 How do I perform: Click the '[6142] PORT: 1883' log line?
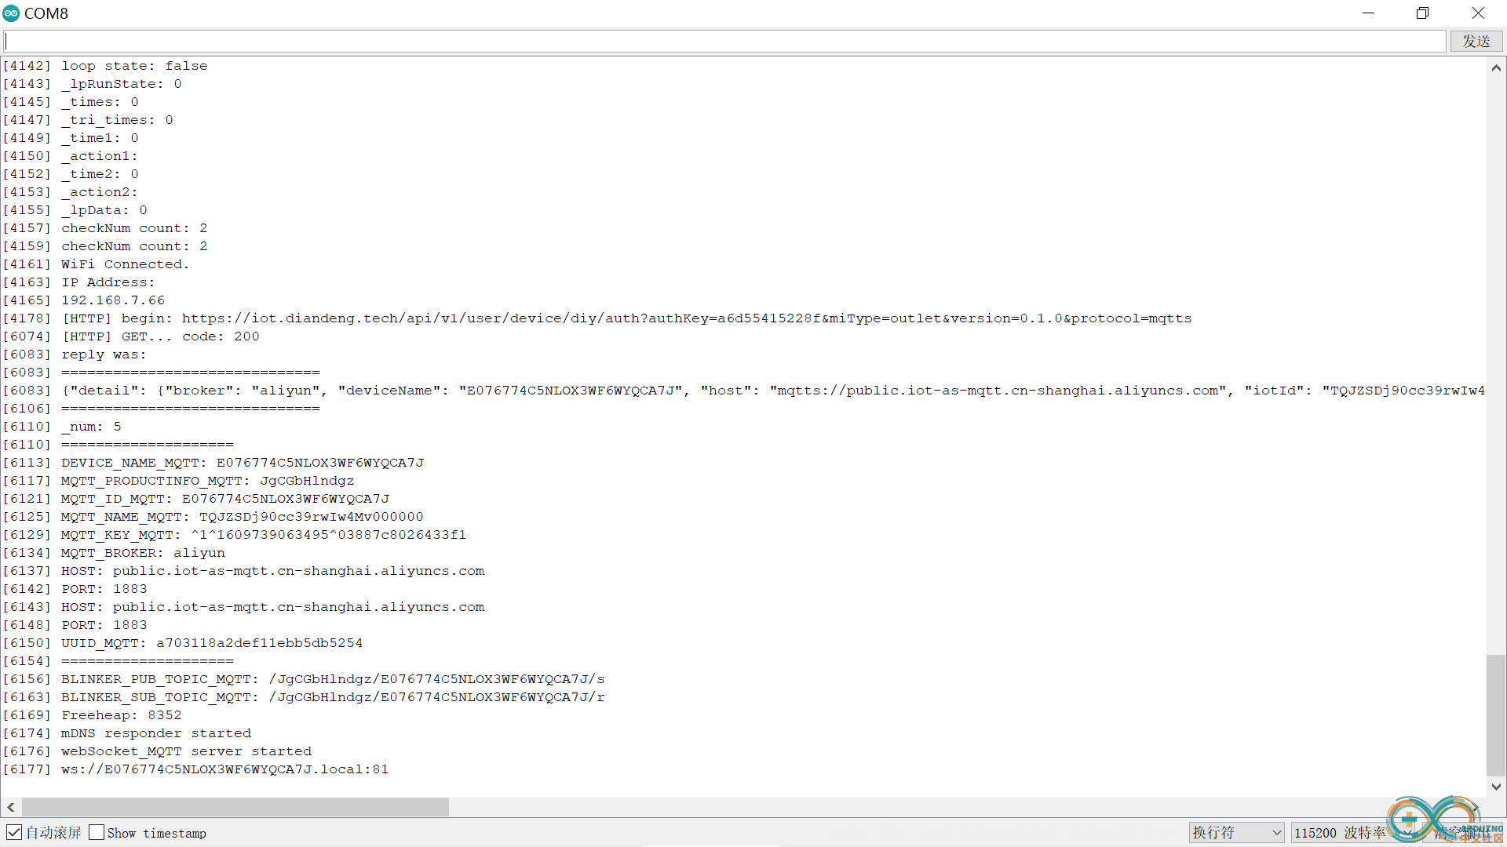pyautogui.click(x=75, y=589)
